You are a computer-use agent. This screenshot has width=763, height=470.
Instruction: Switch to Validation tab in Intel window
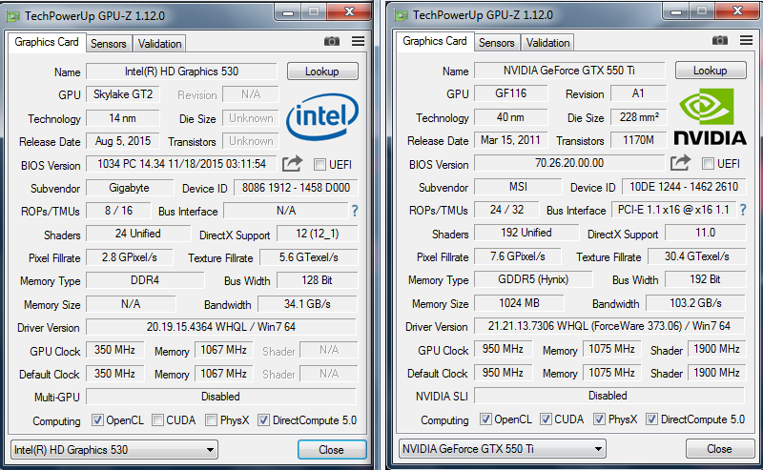[159, 44]
